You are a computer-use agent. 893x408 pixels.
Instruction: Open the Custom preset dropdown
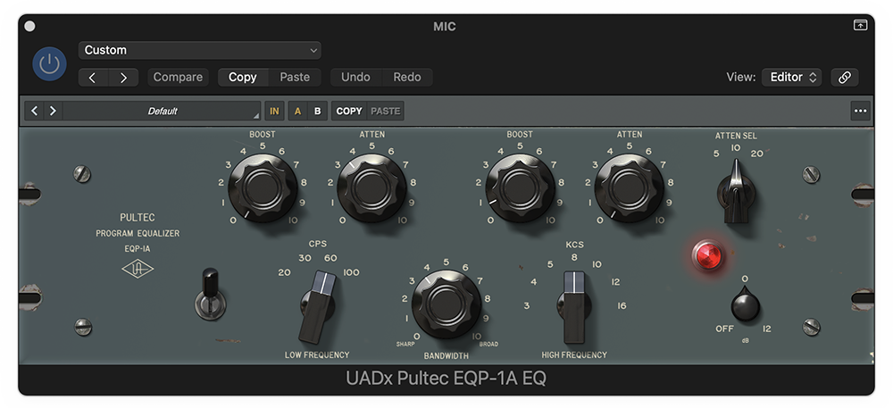200,50
